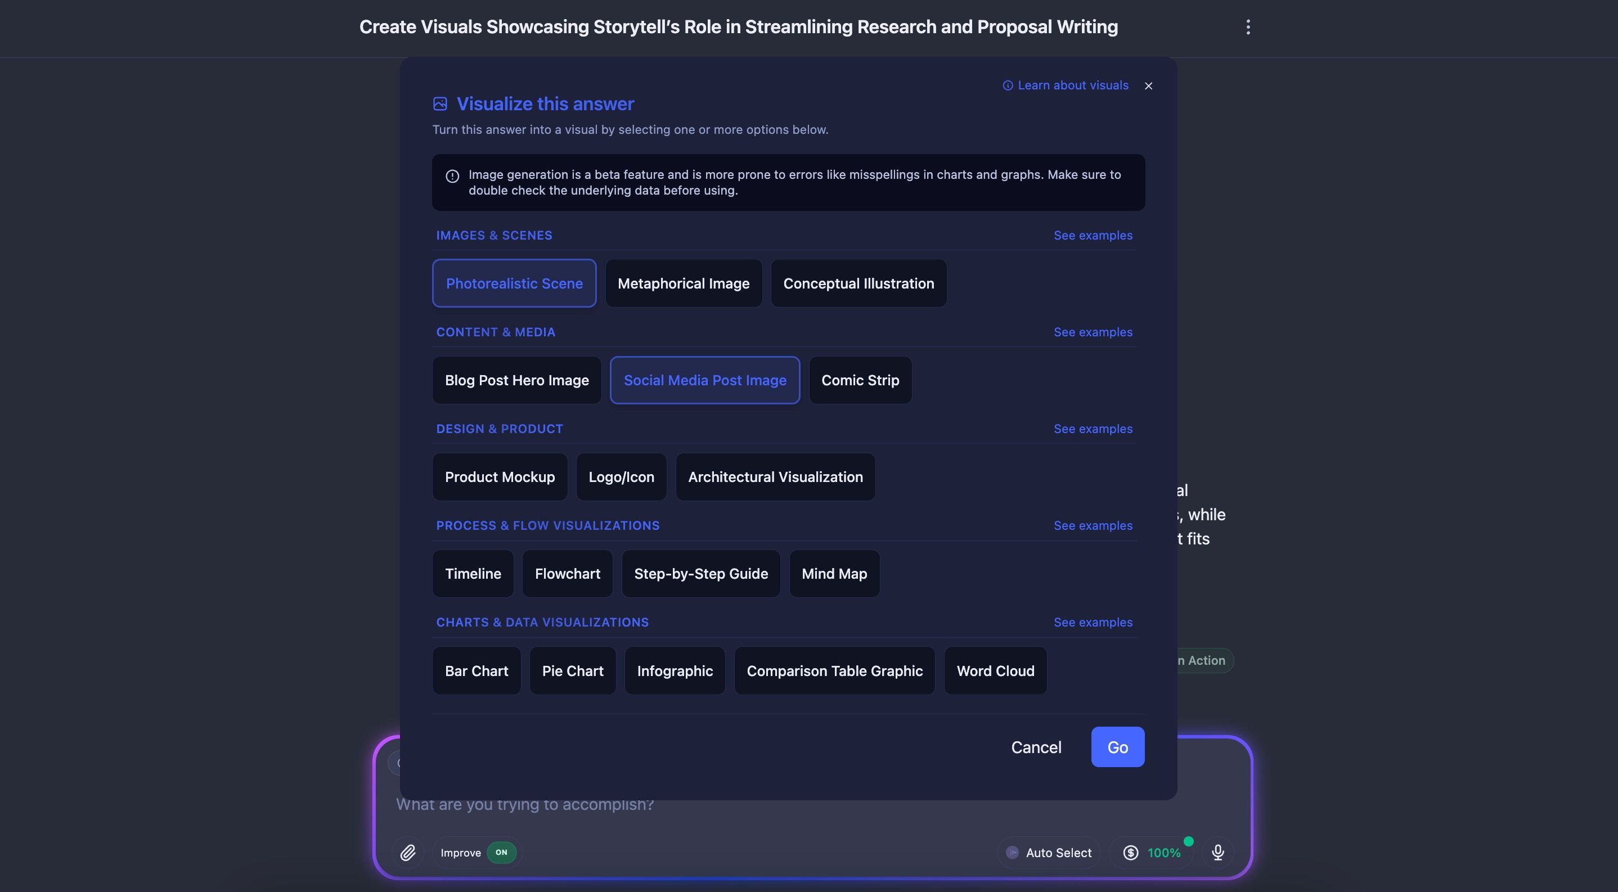This screenshot has height=892, width=1618.
Task: See examples for Images & Scenes
Action: tap(1093, 236)
